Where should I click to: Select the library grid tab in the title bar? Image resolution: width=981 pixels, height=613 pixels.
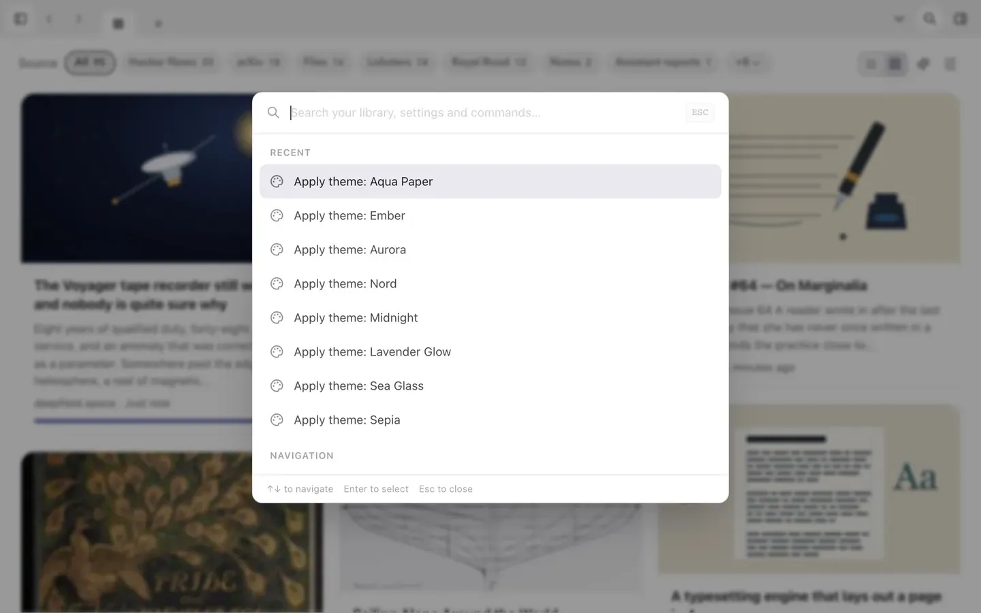[118, 23]
